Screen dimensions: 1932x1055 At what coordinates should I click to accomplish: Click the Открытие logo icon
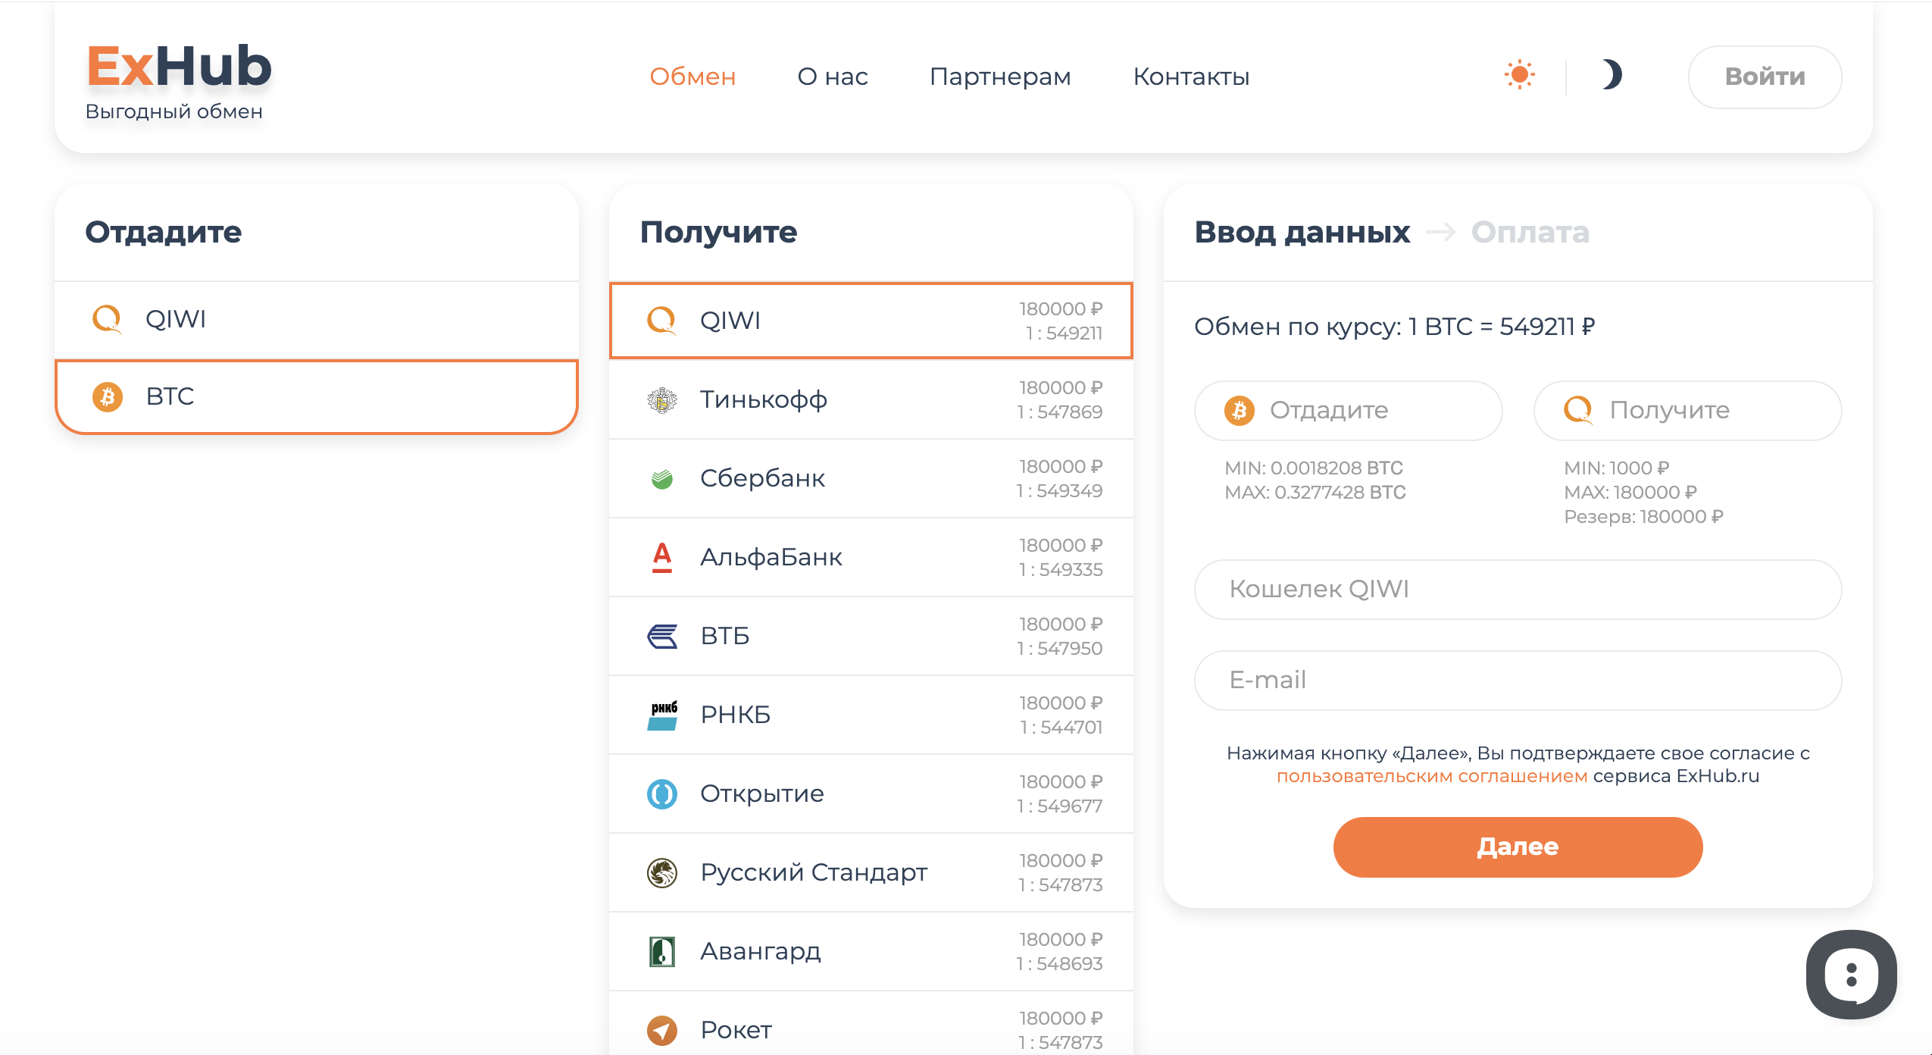(x=661, y=794)
